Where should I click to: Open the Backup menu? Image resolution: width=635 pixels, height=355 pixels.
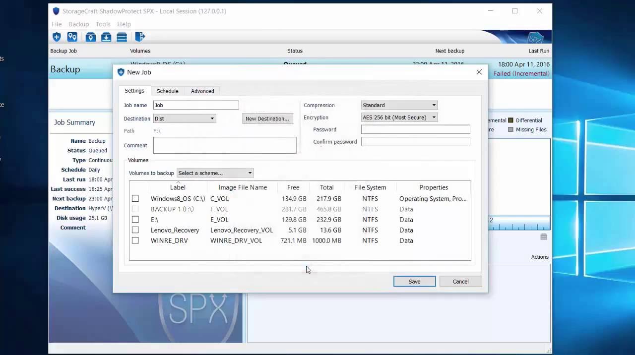78,24
